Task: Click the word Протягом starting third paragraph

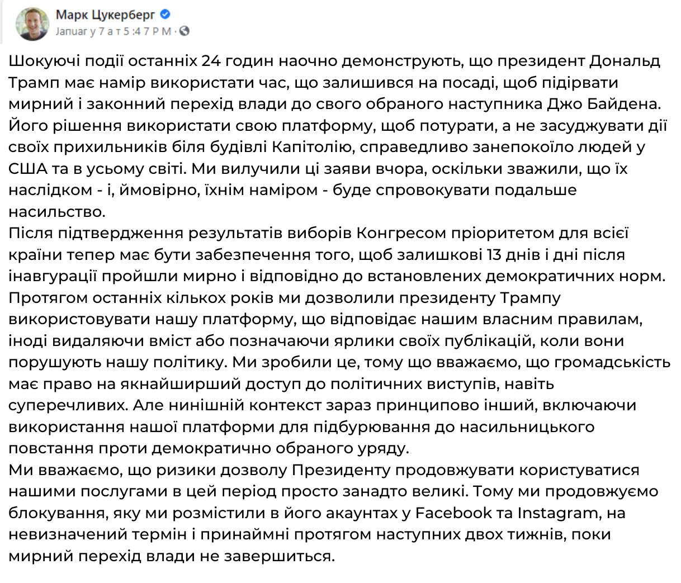Action: click(49, 297)
